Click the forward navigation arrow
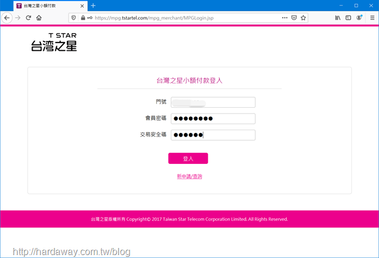The image size is (379, 258). 18,18
